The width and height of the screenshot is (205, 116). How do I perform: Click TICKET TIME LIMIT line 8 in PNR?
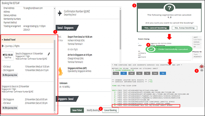coord(142,103)
